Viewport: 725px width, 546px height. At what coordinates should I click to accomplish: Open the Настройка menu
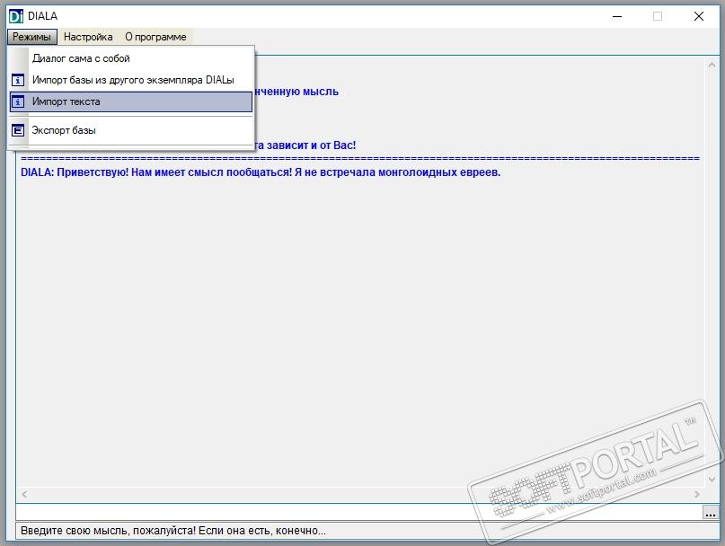(88, 37)
